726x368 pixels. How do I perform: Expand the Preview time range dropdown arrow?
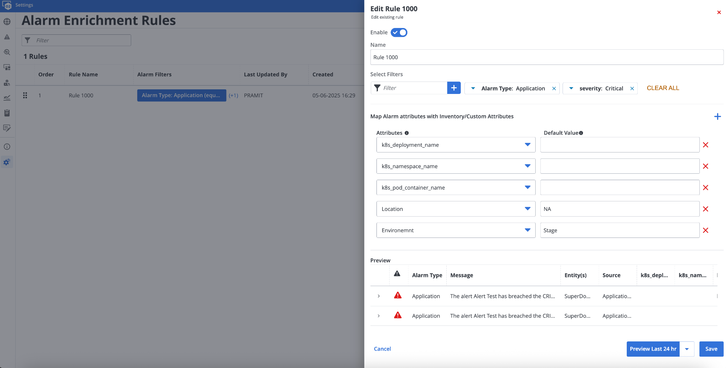[x=687, y=349]
